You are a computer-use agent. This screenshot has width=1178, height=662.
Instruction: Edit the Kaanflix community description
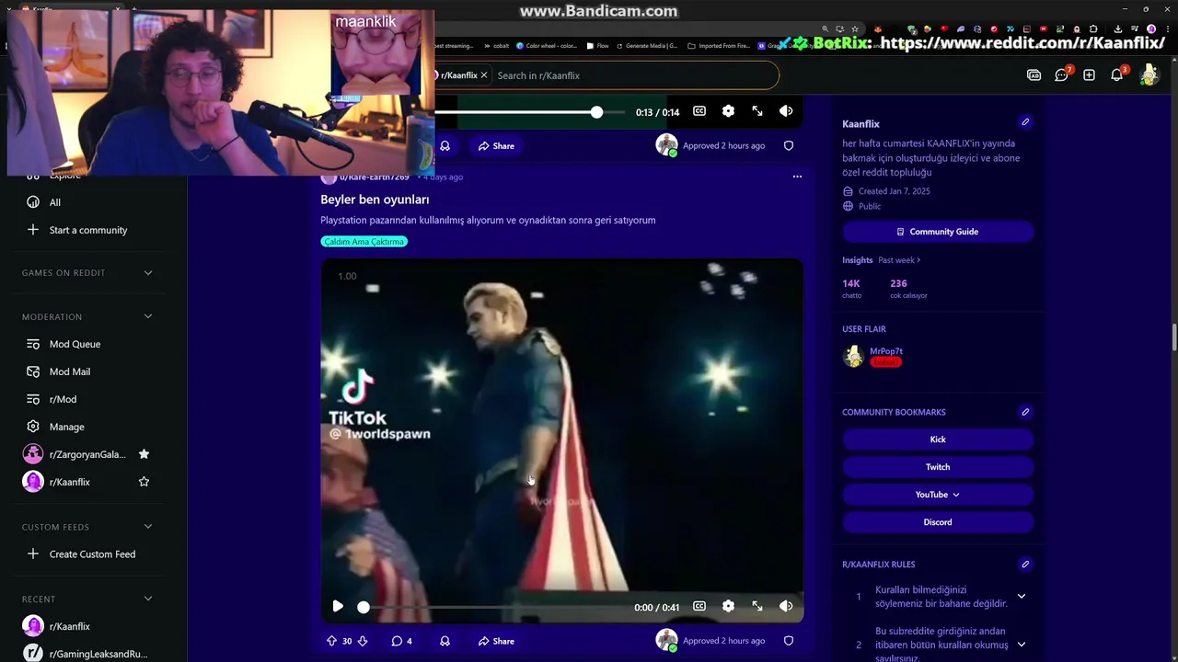1025,122
